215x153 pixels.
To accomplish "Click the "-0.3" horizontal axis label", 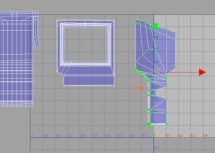I will [x=120, y=136].
